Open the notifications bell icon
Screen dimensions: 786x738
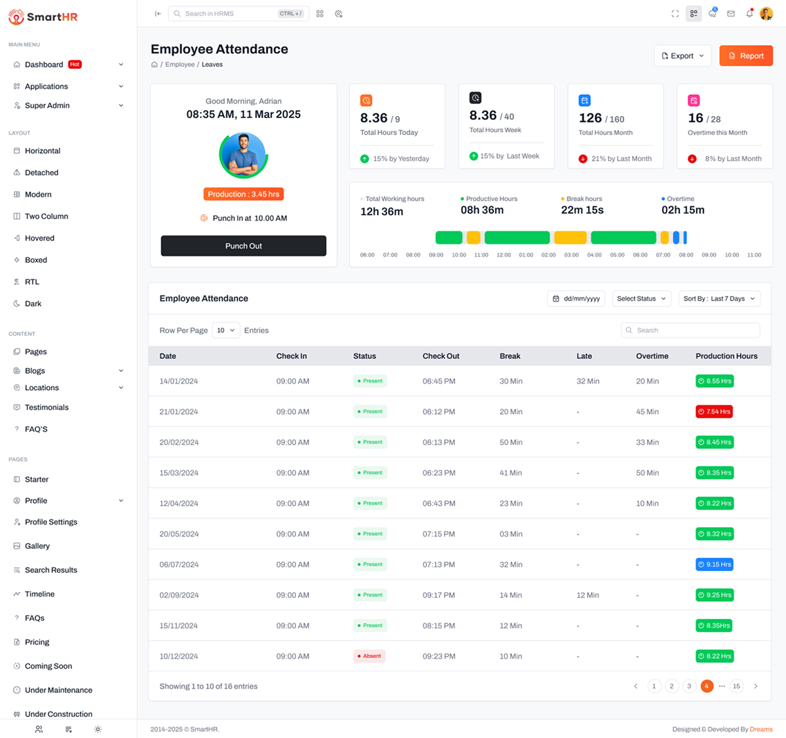(x=749, y=13)
